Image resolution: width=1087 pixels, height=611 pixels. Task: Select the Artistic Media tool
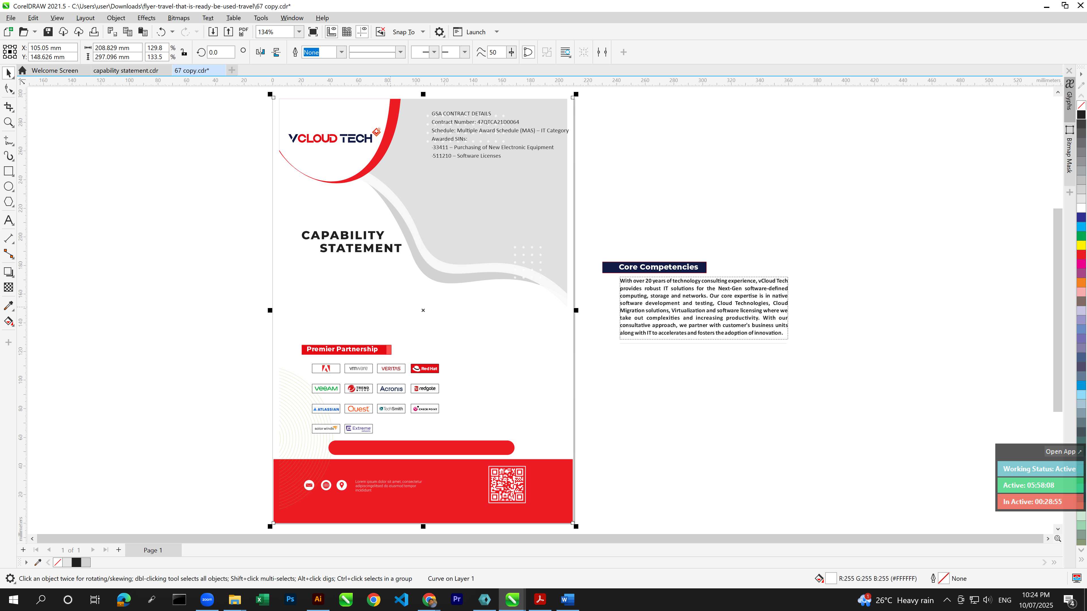point(8,156)
